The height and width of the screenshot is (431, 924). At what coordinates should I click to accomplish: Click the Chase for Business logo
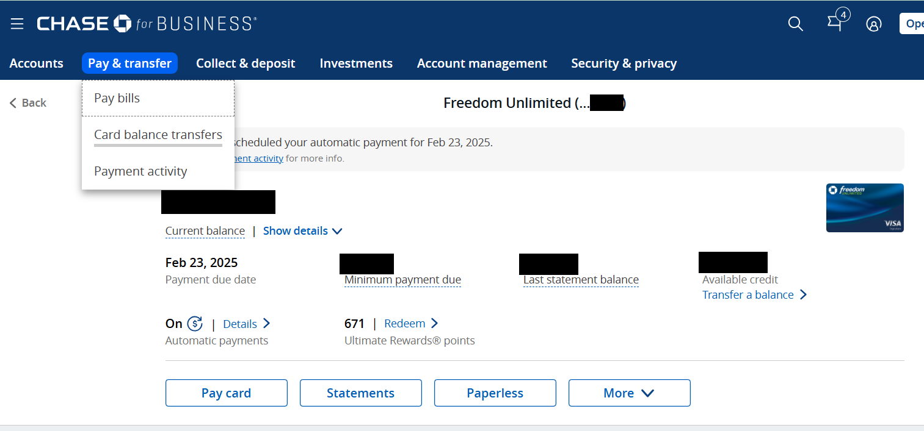(x=147, y=24)
